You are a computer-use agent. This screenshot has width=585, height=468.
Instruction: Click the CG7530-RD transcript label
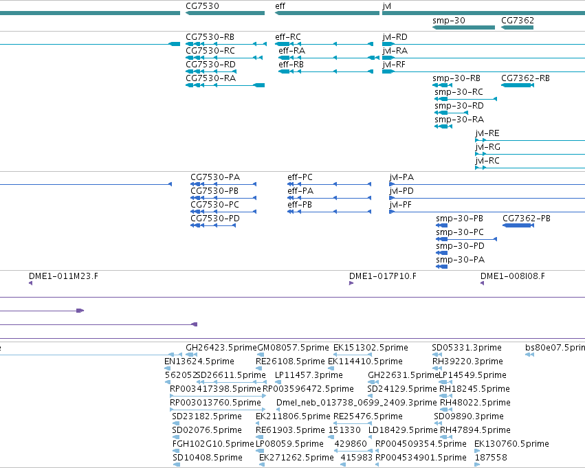(x=210, y=65)
